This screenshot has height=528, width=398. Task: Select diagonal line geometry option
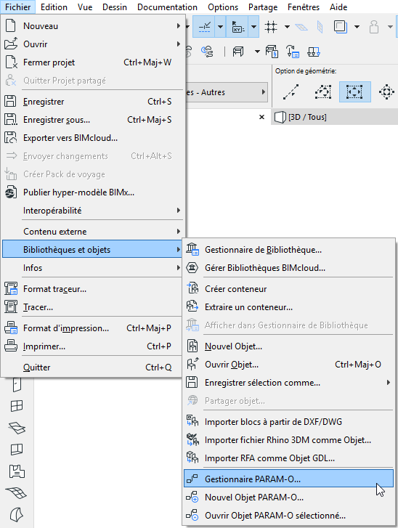pyautogui.click(x=291, y=92)
